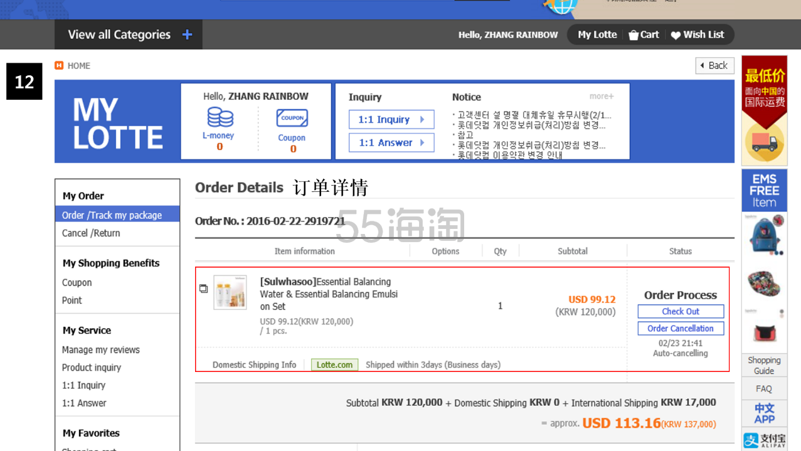801x451 pixels.
Task: Open Sulwhasoo Essential Balancing product title
Action: coord(329,294)
